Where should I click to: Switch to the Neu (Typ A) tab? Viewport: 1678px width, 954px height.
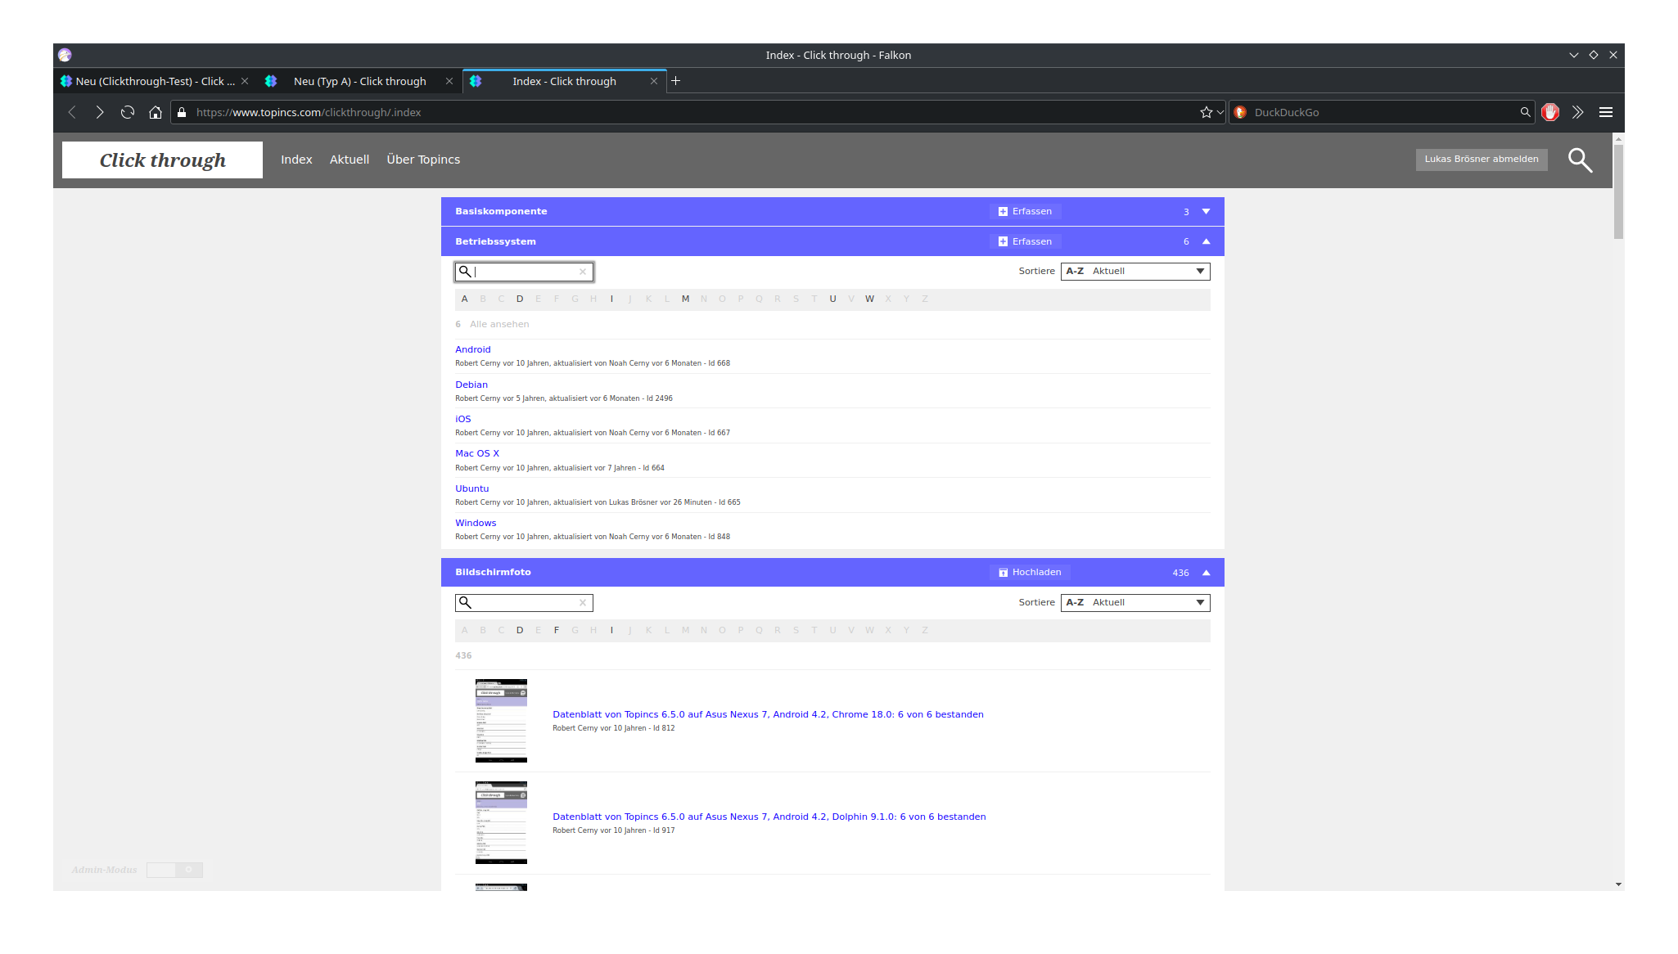(359, 81)
